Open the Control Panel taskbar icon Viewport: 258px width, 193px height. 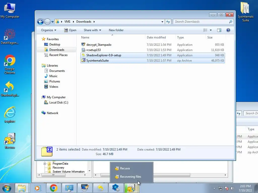(x=69, y=188)
